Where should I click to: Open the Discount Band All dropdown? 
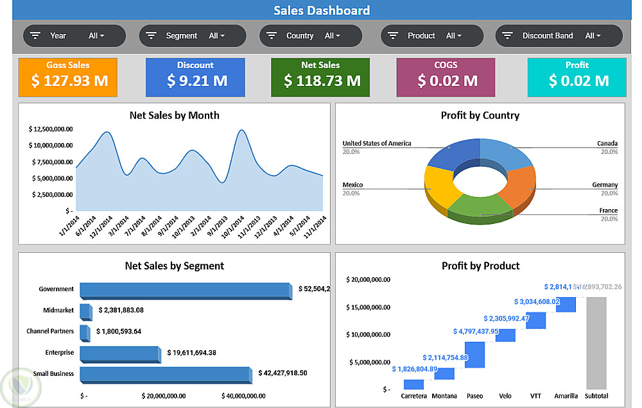coord(593,36)
